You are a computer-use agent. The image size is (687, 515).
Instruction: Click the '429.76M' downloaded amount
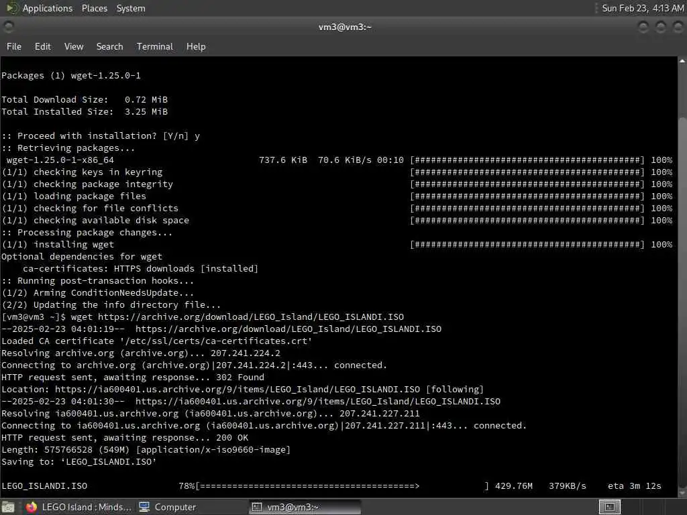coord(513,486)
